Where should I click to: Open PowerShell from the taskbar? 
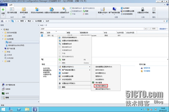pyautogui.click(x=19, y=110)
